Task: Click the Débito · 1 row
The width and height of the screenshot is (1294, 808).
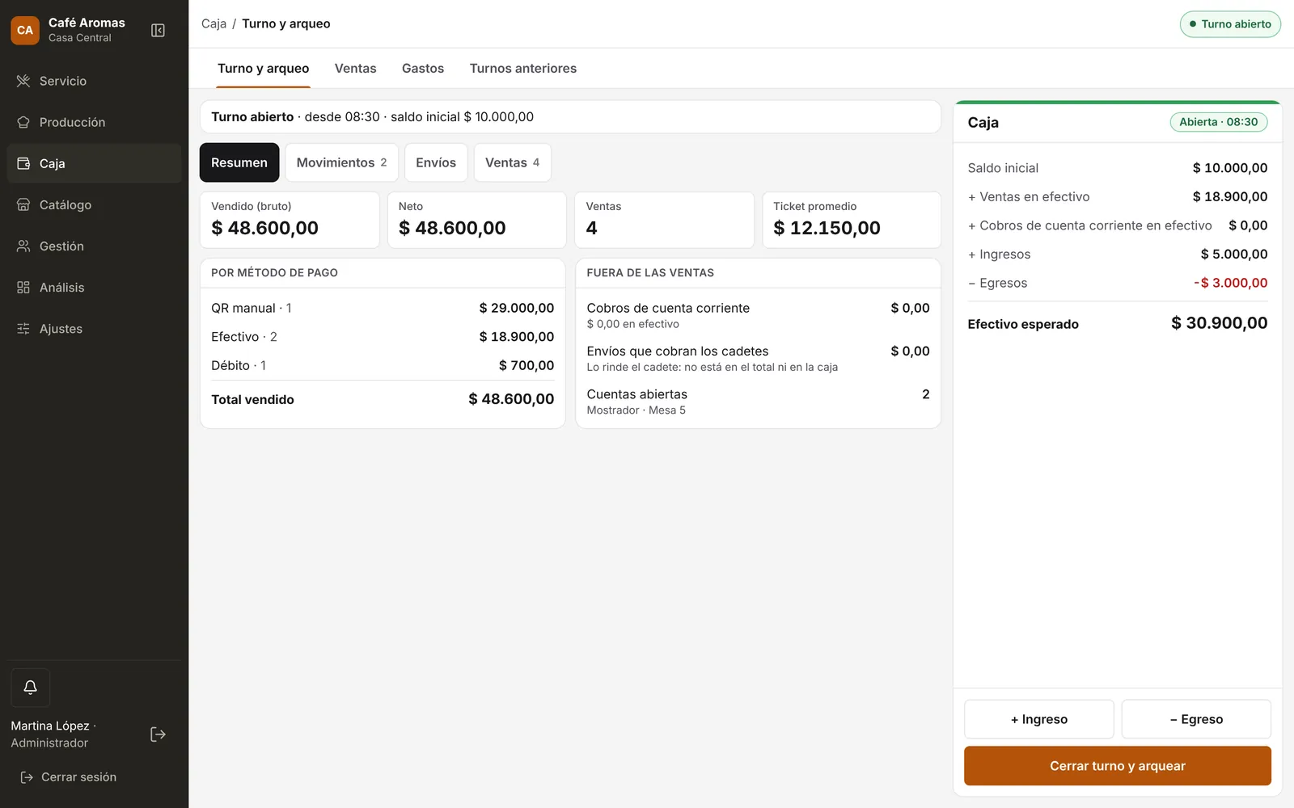Action: pos(383,365)
